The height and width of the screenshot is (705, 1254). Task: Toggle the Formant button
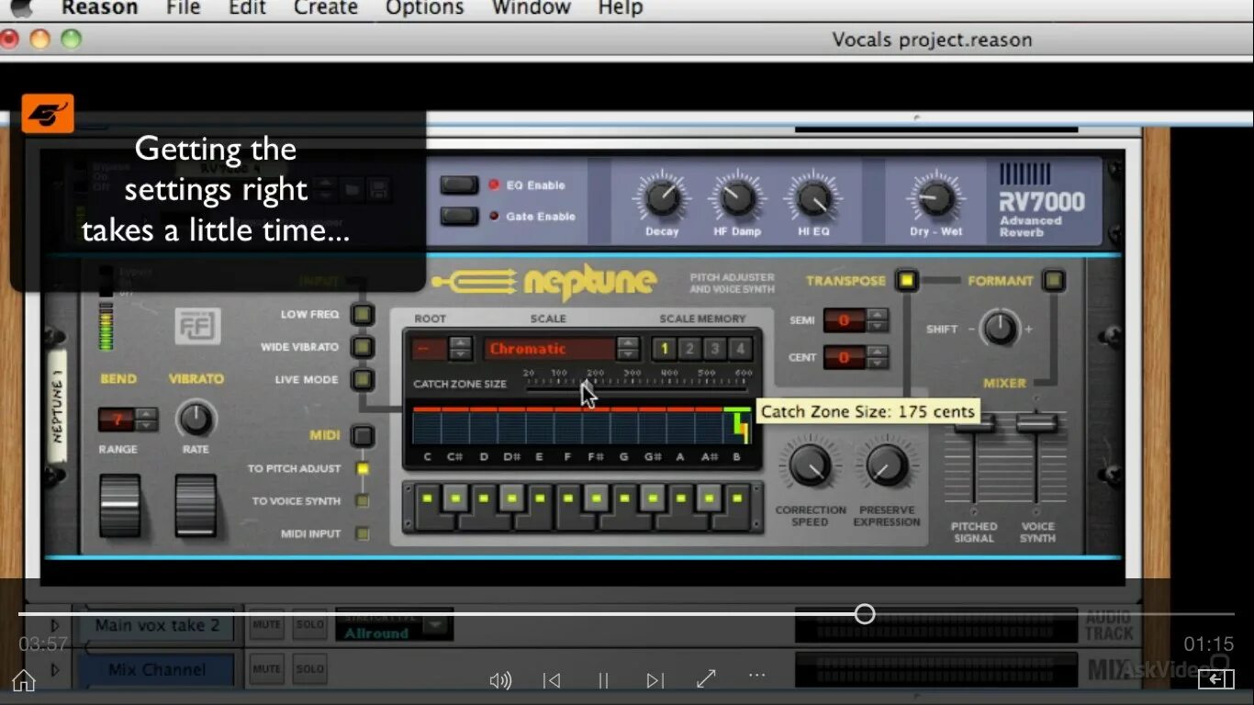pos(1053,280)
